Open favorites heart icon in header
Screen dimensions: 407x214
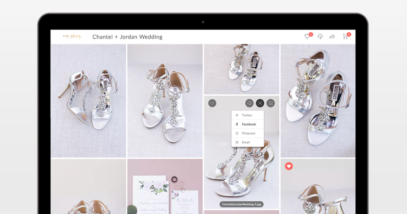point(307,36)
